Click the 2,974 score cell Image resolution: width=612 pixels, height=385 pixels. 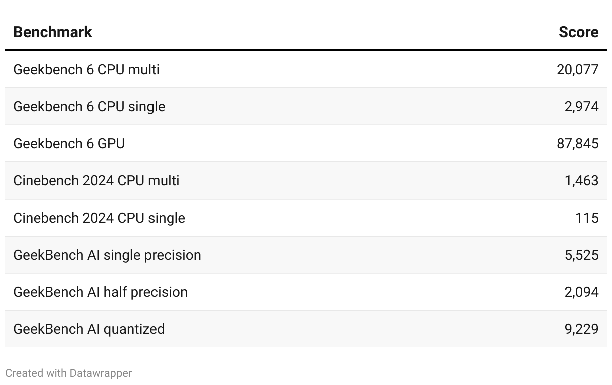point(581,106)
